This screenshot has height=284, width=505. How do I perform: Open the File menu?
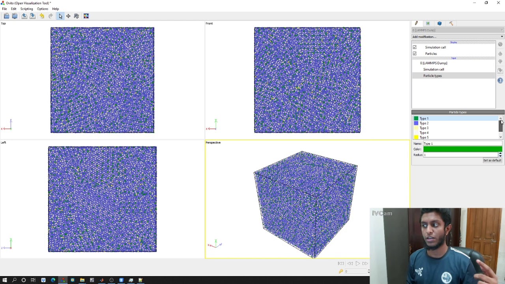tap(4, 9)
